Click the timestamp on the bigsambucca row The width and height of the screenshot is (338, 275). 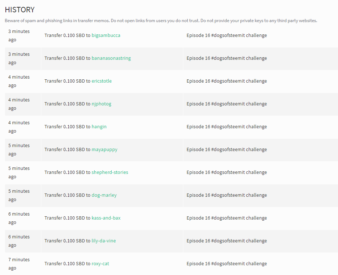tap(19, 36)
